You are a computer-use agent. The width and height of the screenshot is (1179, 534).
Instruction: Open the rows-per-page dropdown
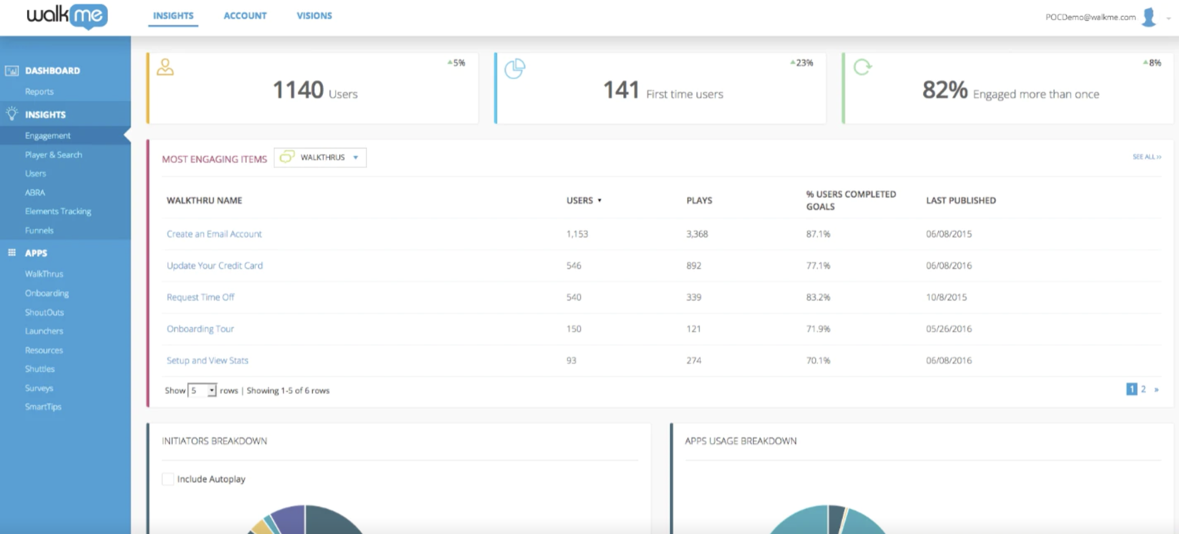click(x=202, y=390)
